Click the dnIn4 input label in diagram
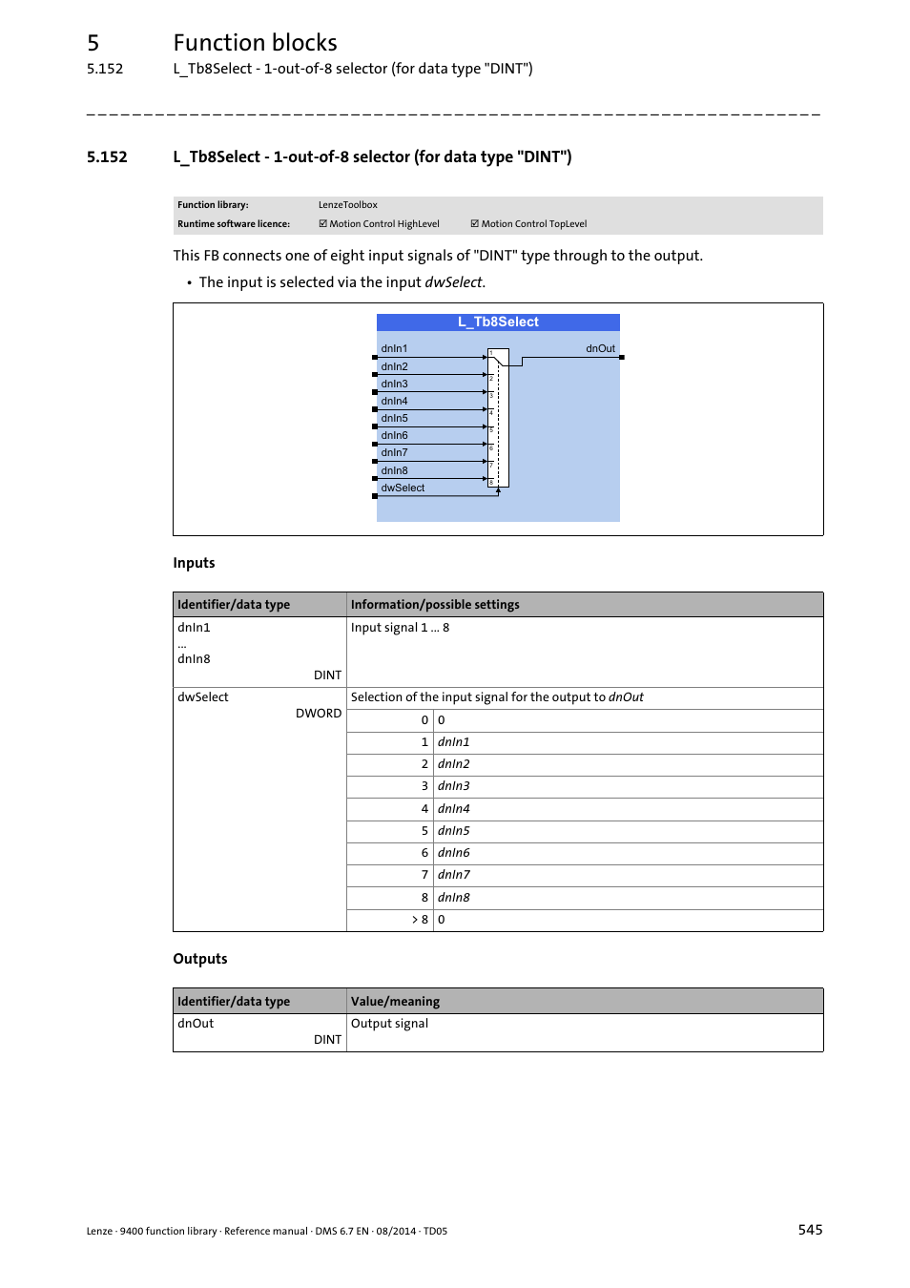The height and width of the screenshot is (1288, 910). point(394,401)
